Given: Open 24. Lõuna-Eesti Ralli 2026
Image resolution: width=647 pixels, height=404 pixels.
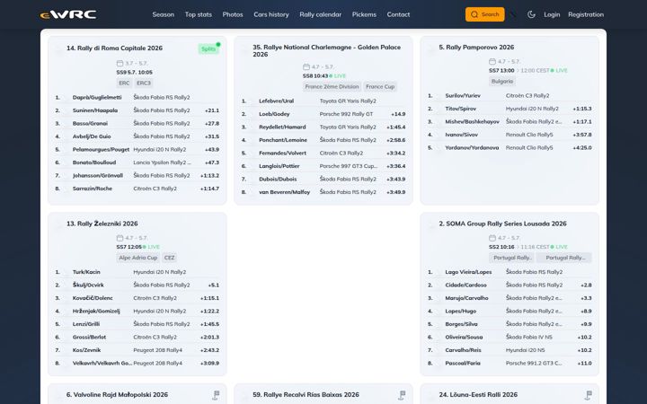Looking at the screenshot, I should [x=478, y=394].
